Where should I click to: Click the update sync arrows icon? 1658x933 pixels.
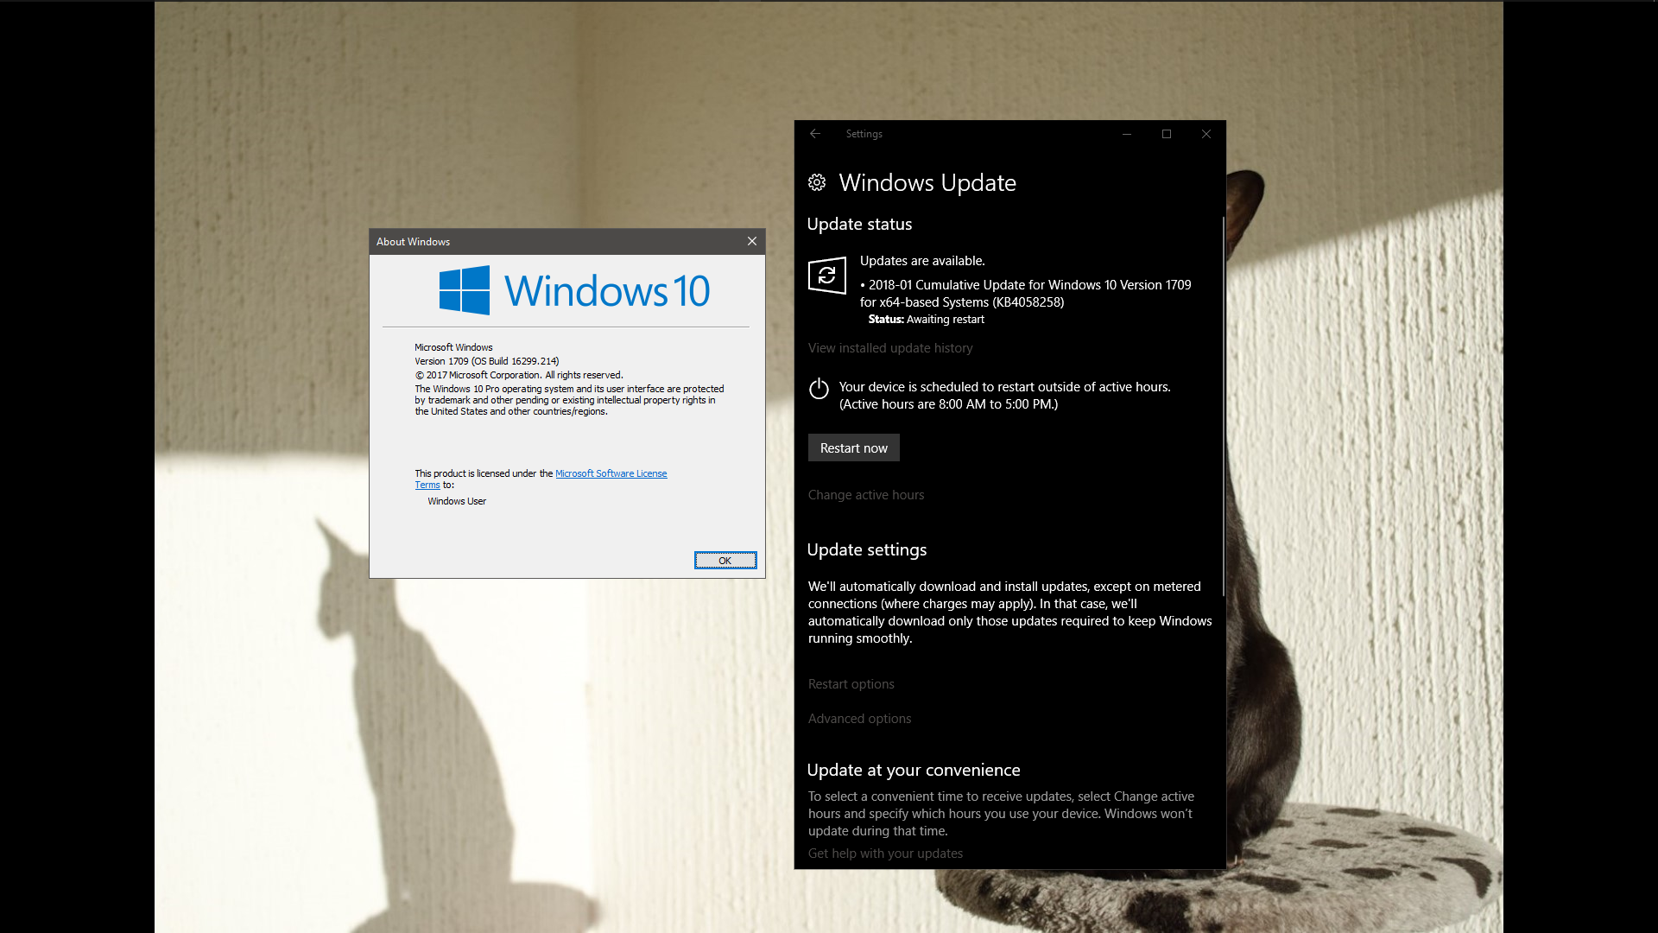(826, 276)
